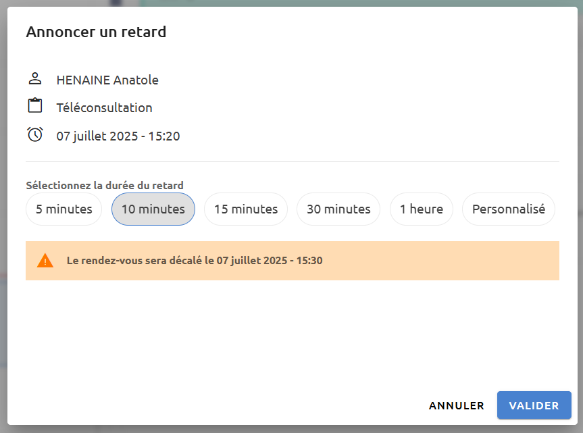Set the delay to 1 heure
583x433 pixels.
[x=422, y=209]
